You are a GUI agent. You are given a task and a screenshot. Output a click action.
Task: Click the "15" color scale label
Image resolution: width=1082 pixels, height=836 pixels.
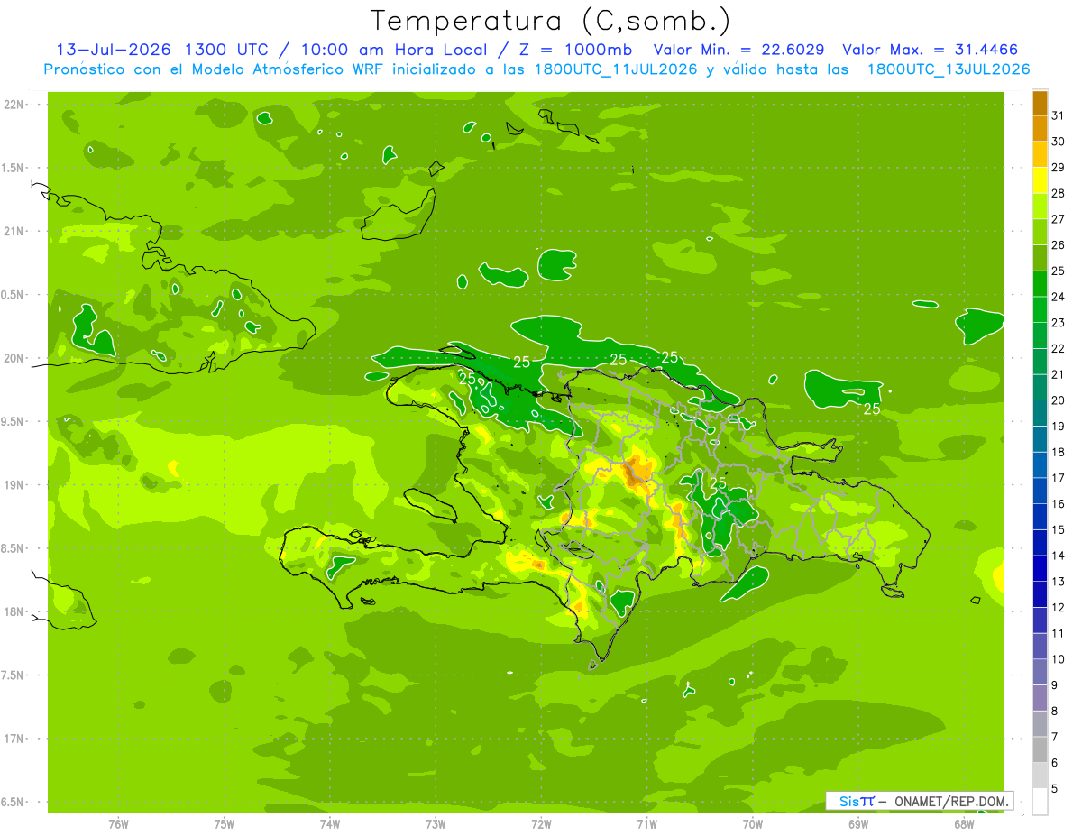tap(1059, 529)
